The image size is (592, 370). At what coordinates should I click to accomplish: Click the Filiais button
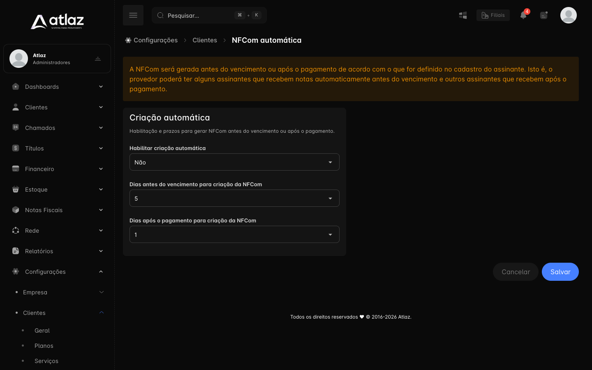(493, 15)
